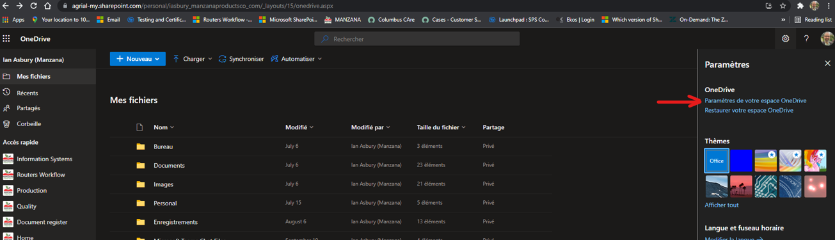This screenshot has height=240, width=835.
Task: Open Récents in the left sidebar
Action: [x=28, y=93]
